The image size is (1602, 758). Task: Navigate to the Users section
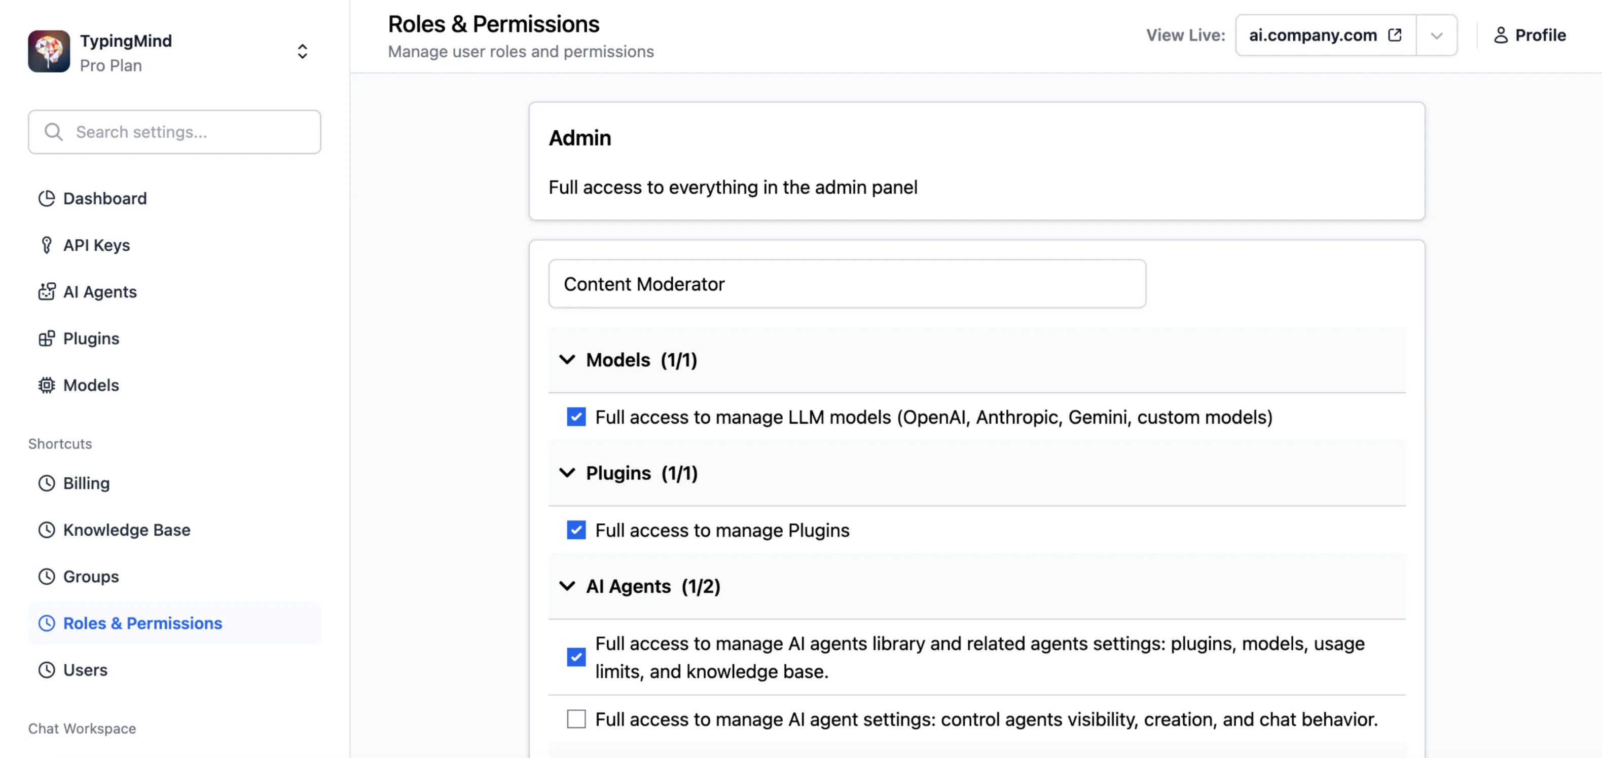click(x=85, y=670)
